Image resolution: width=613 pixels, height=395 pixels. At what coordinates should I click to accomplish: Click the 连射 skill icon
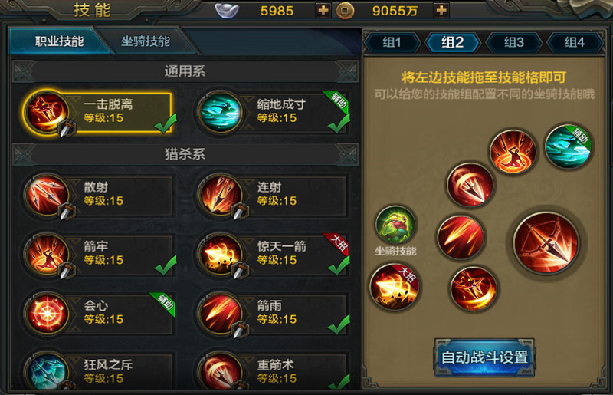220,195
